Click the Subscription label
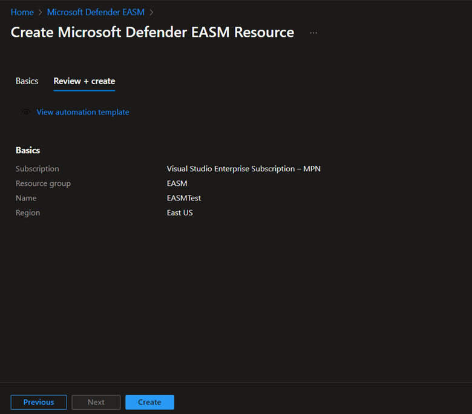 point(38,169)
